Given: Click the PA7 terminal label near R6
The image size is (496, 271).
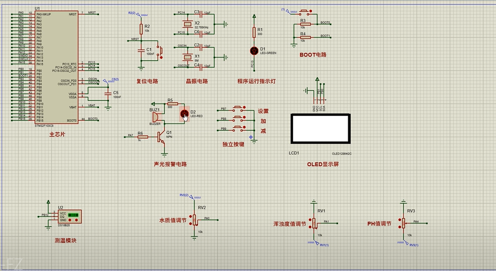Looking at the screenshot, I should click(x=130, y=135).
